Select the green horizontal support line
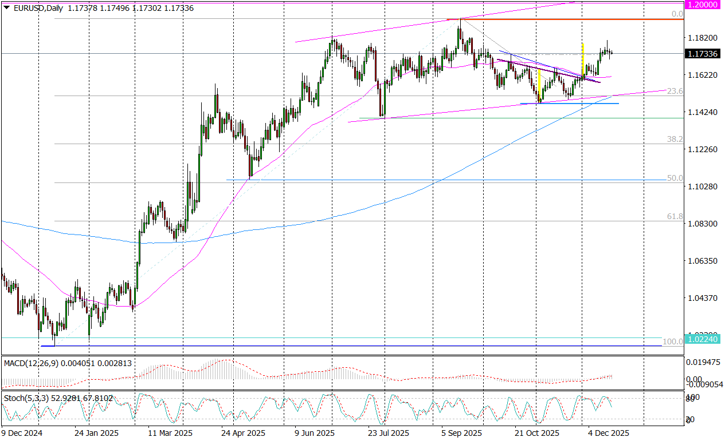The height and width of the screenshot is (441, 725). (516, 118)
